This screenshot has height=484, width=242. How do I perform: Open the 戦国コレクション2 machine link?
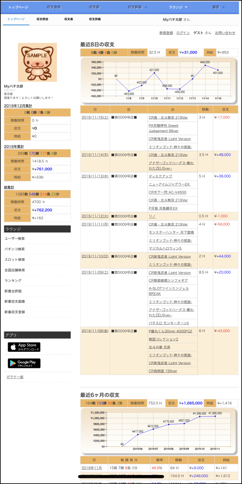point(164,339)
